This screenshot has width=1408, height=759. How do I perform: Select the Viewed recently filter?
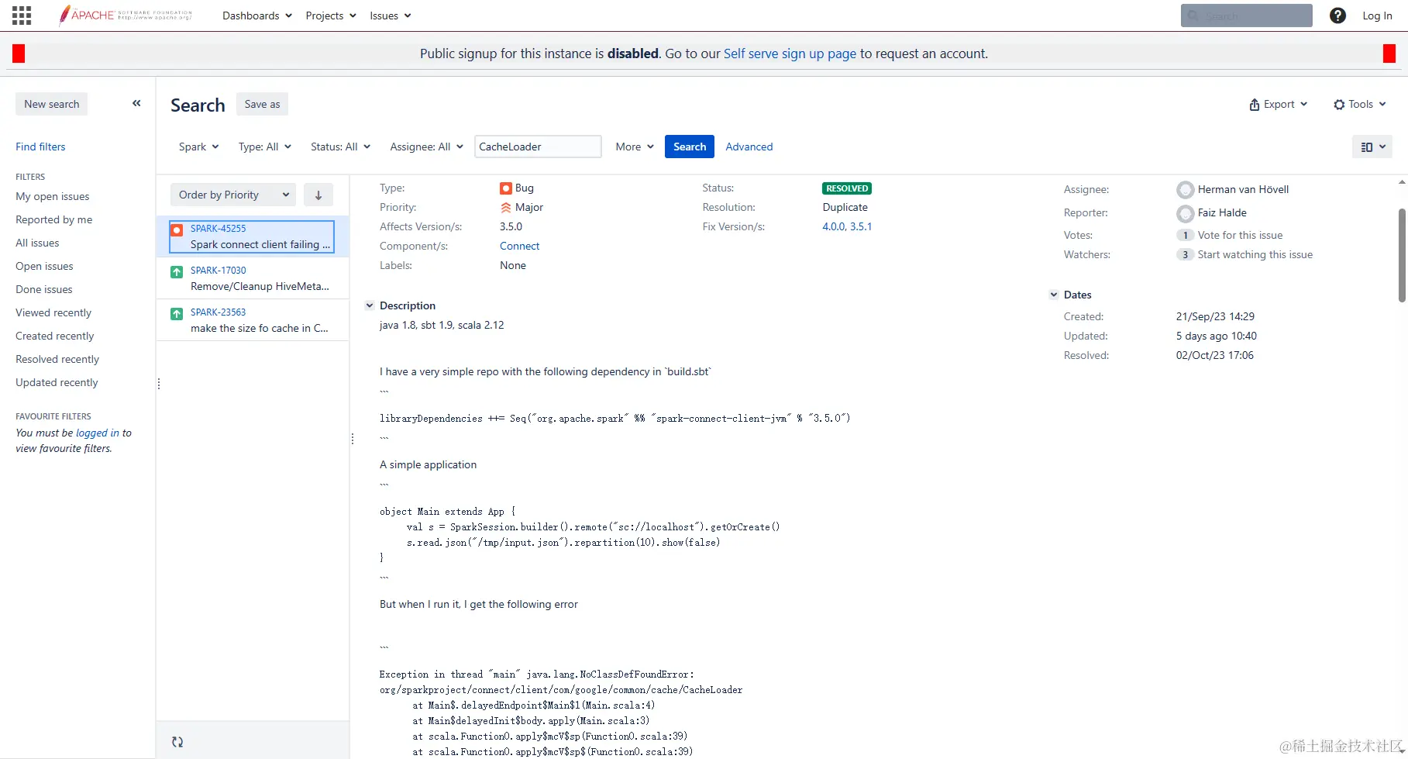[x=53, y=312]
